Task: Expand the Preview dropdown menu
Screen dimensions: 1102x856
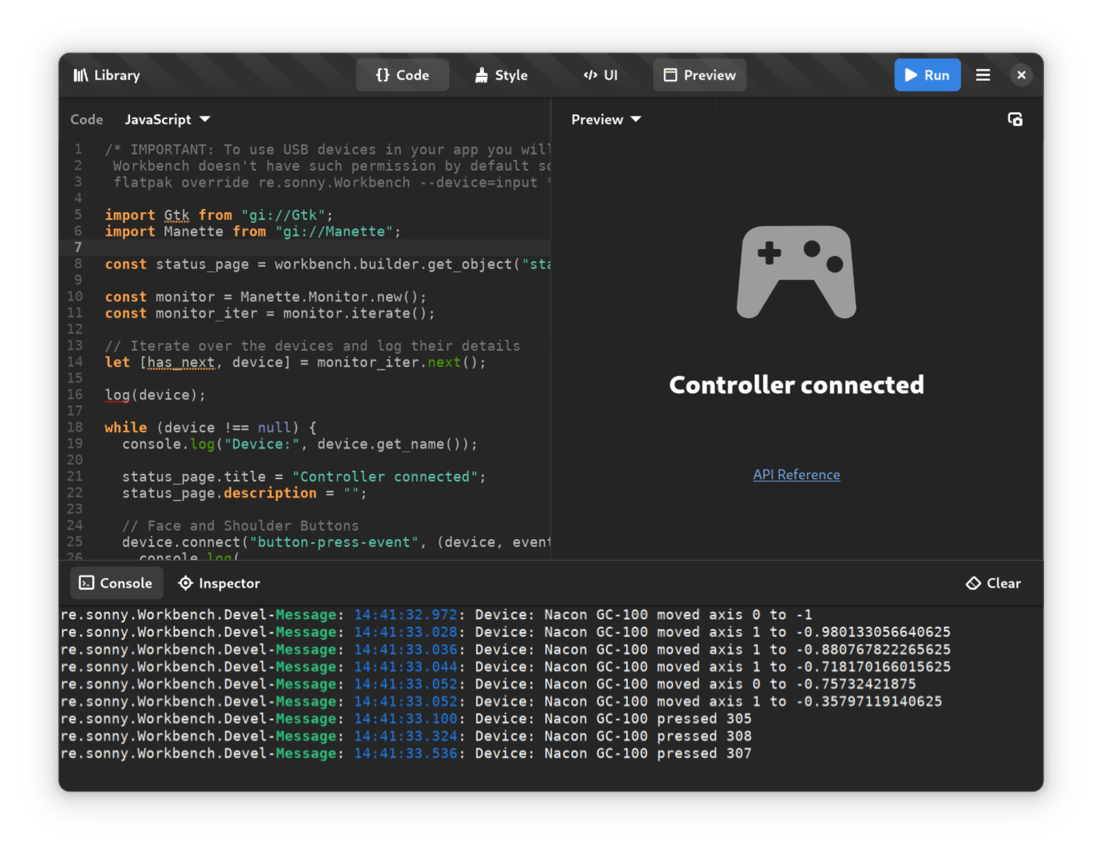Action: point(605,120)
